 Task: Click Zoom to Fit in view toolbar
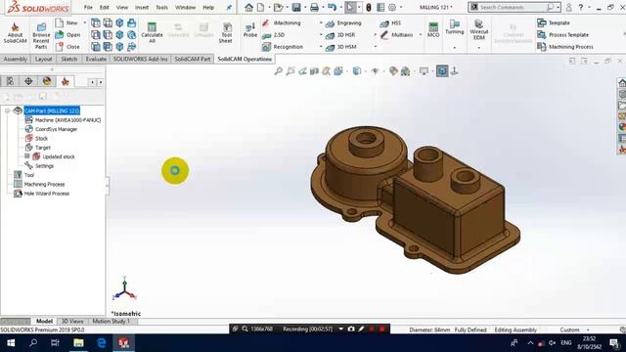(278, 71)
